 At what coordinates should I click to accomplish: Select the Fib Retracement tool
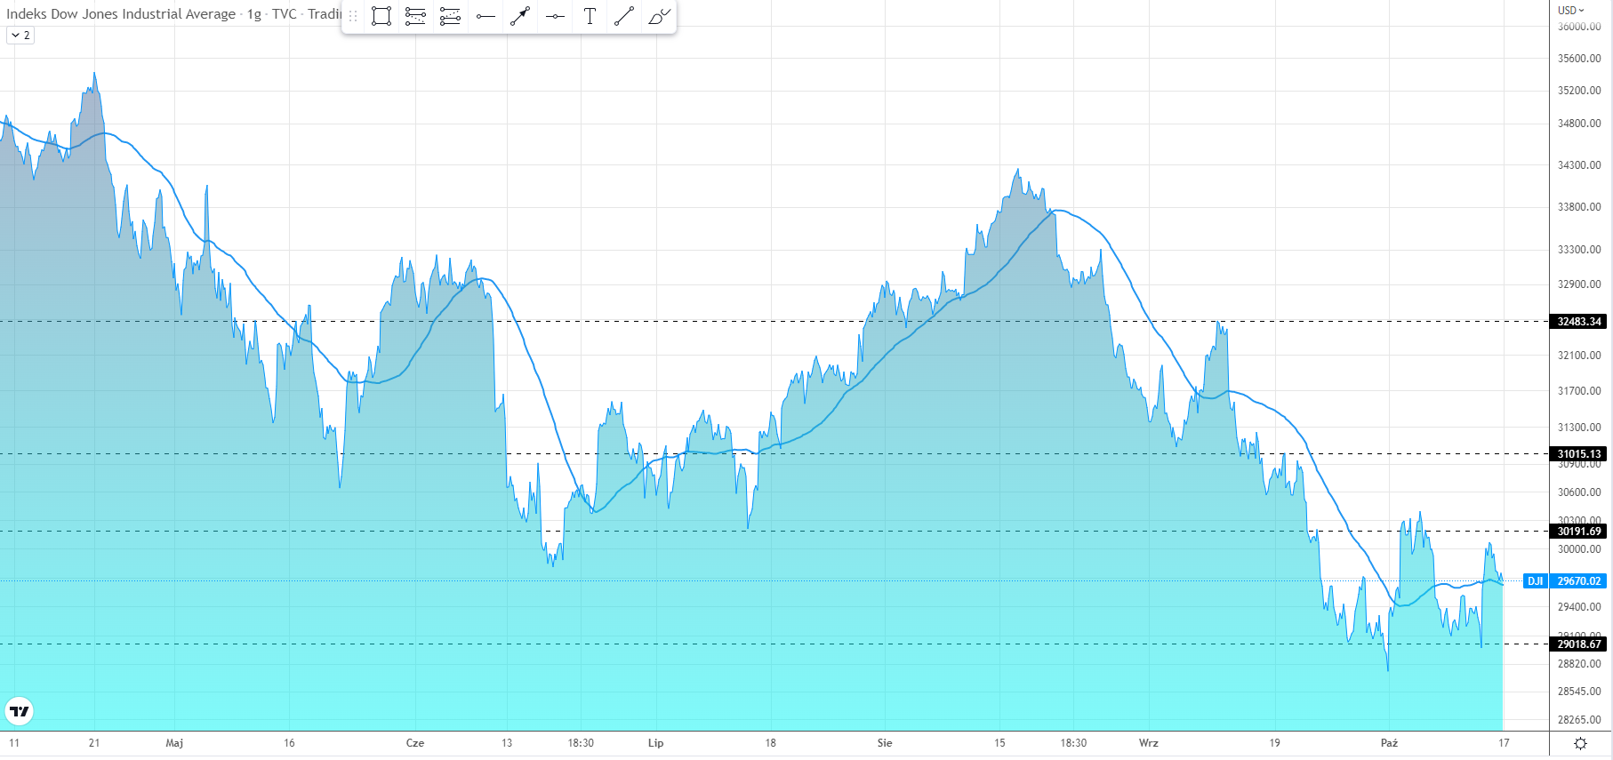[415, 16]
